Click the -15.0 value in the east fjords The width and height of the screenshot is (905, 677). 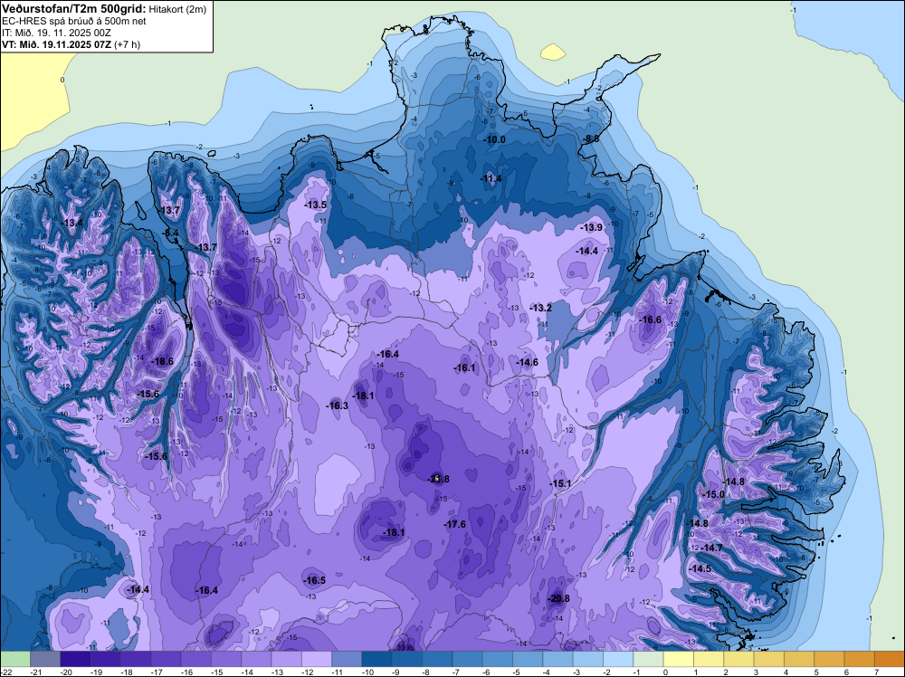(713, 494)
